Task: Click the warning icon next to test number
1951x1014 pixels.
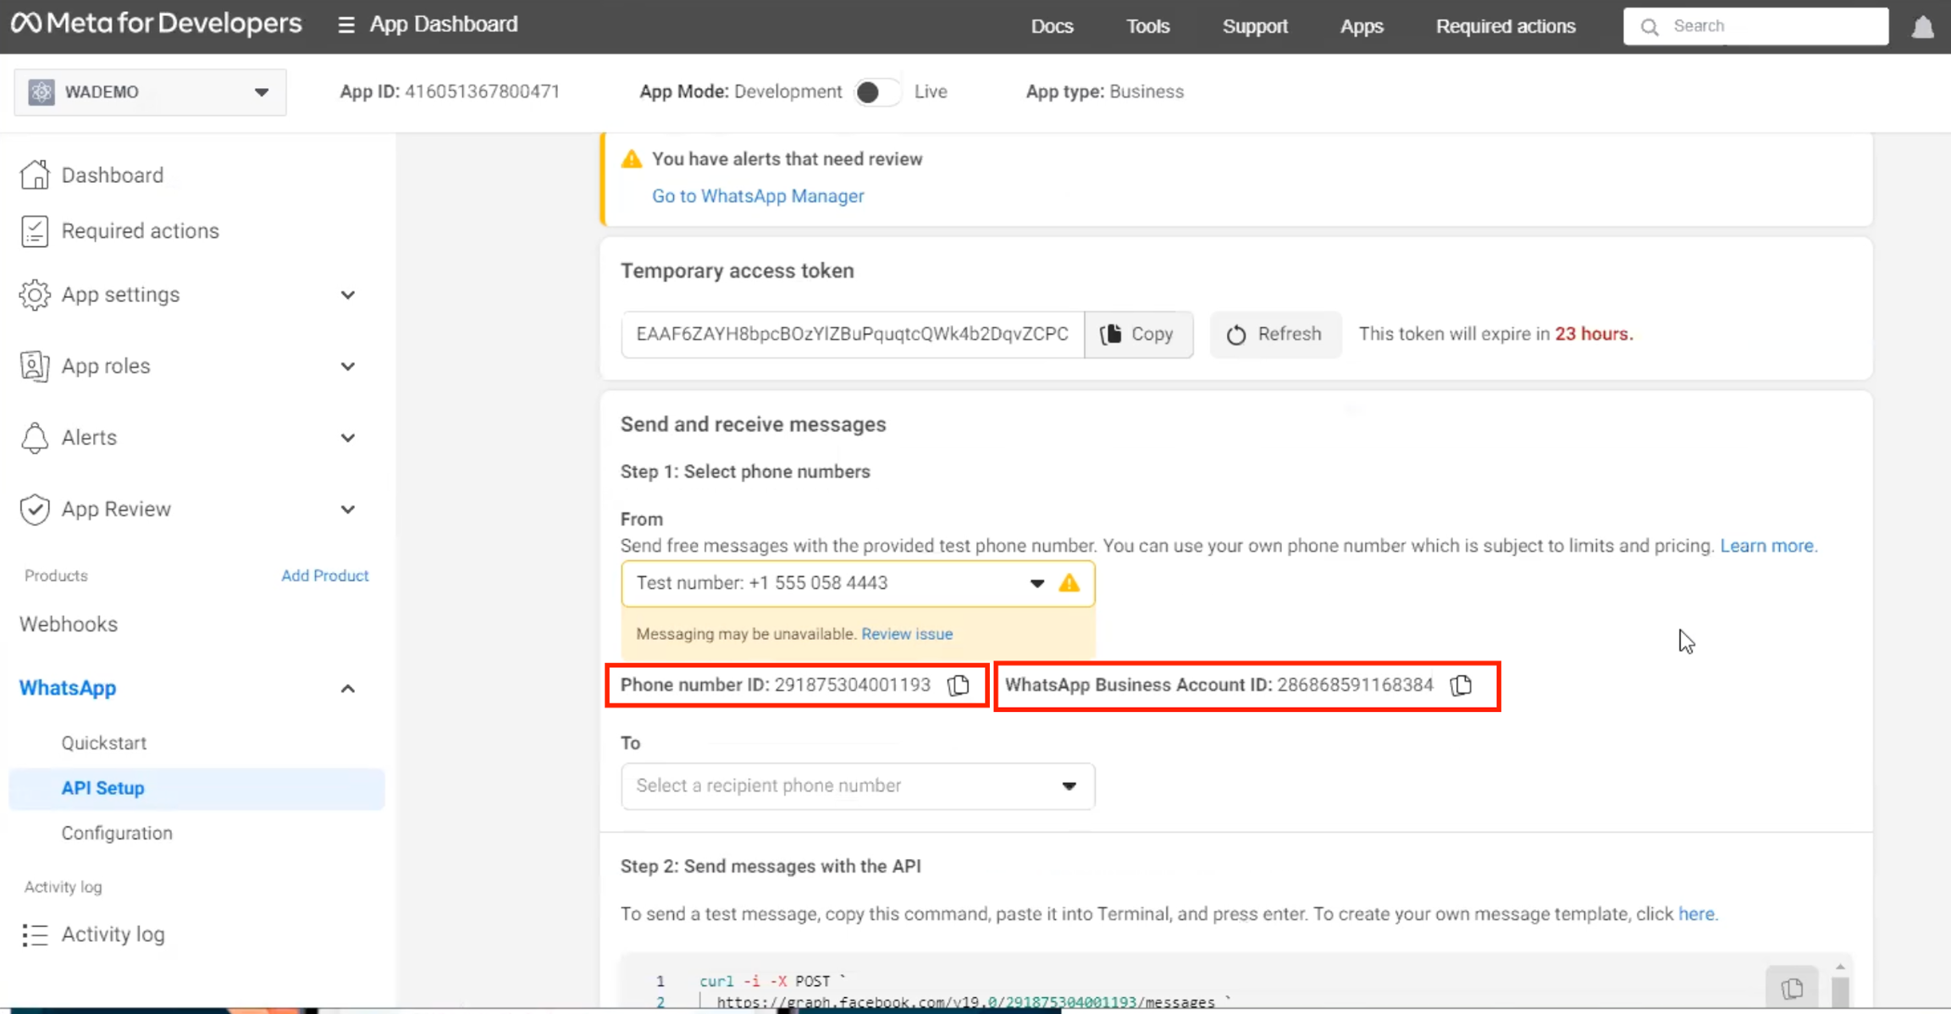Action: (x=1069, y=583)
